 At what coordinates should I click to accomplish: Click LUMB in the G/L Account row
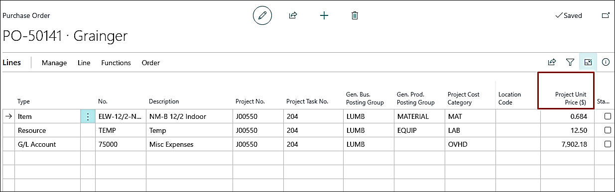point(369,144)
